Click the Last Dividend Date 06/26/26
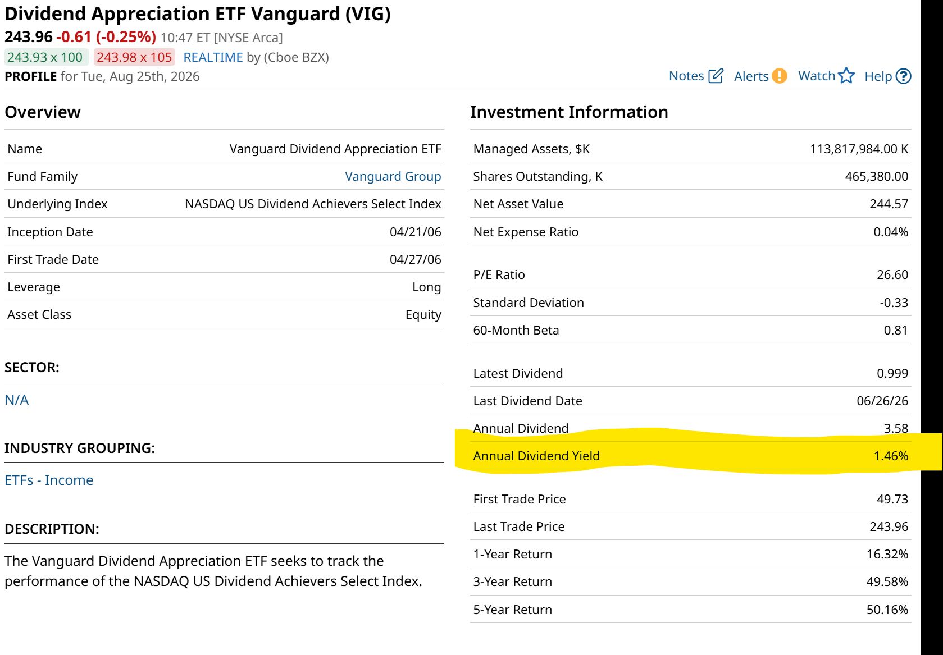Screen dimensions: 943x655 pos(882,401)
